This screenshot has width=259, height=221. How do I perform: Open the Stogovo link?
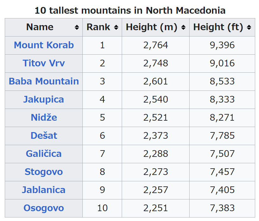[44, 172]
